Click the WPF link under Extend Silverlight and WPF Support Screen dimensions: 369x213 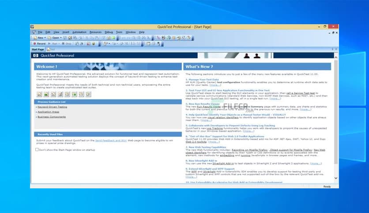click(x=194, y=172)
